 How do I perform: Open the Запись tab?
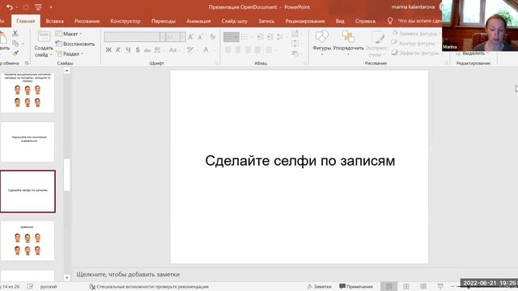(266, 21)
